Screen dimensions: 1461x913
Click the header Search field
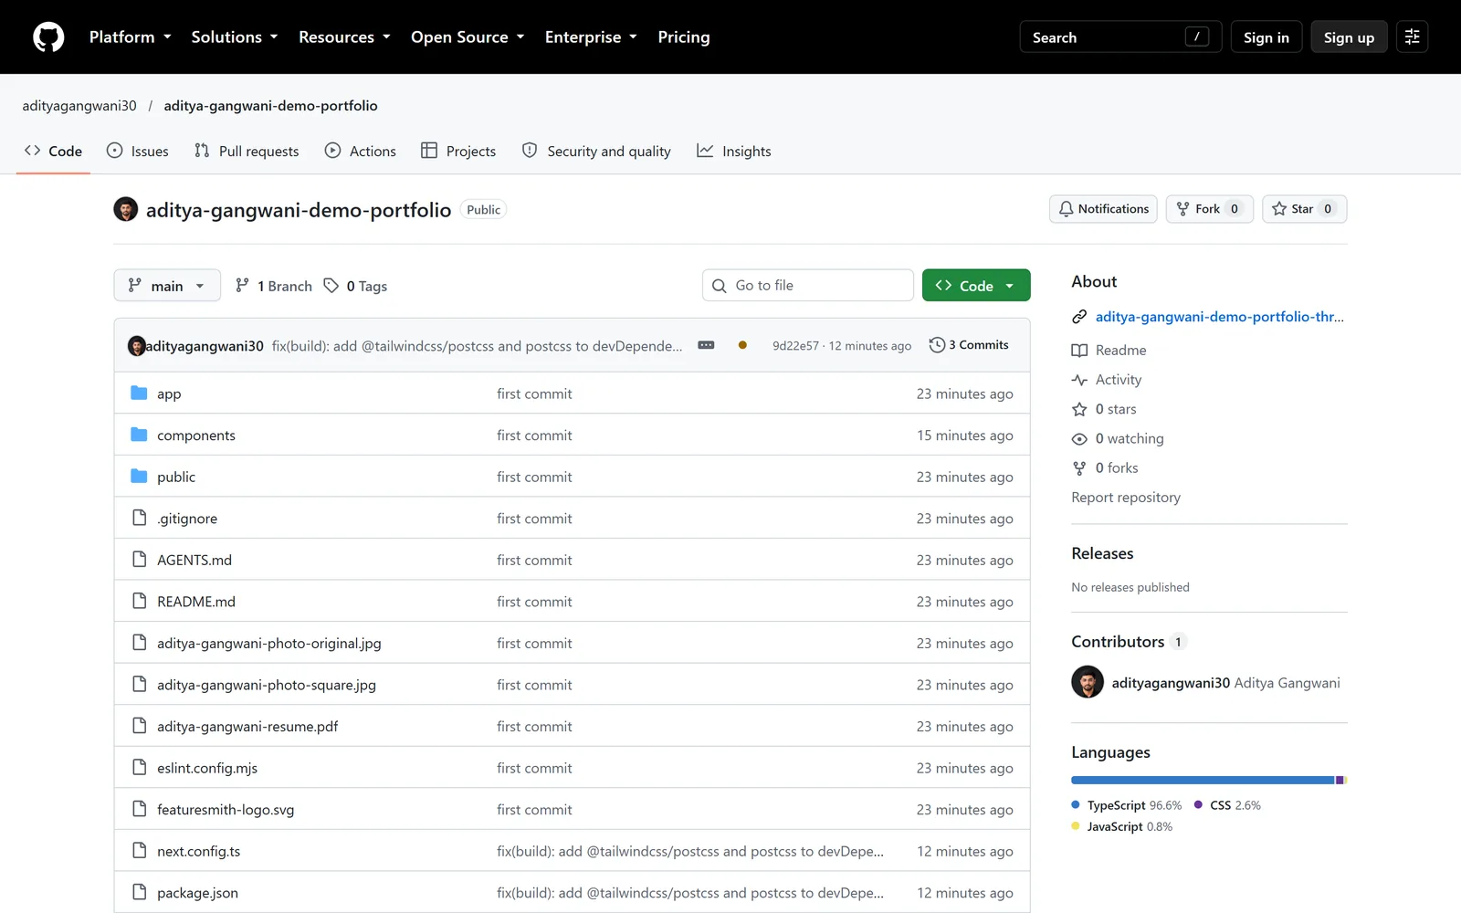tap(1120, 37)
